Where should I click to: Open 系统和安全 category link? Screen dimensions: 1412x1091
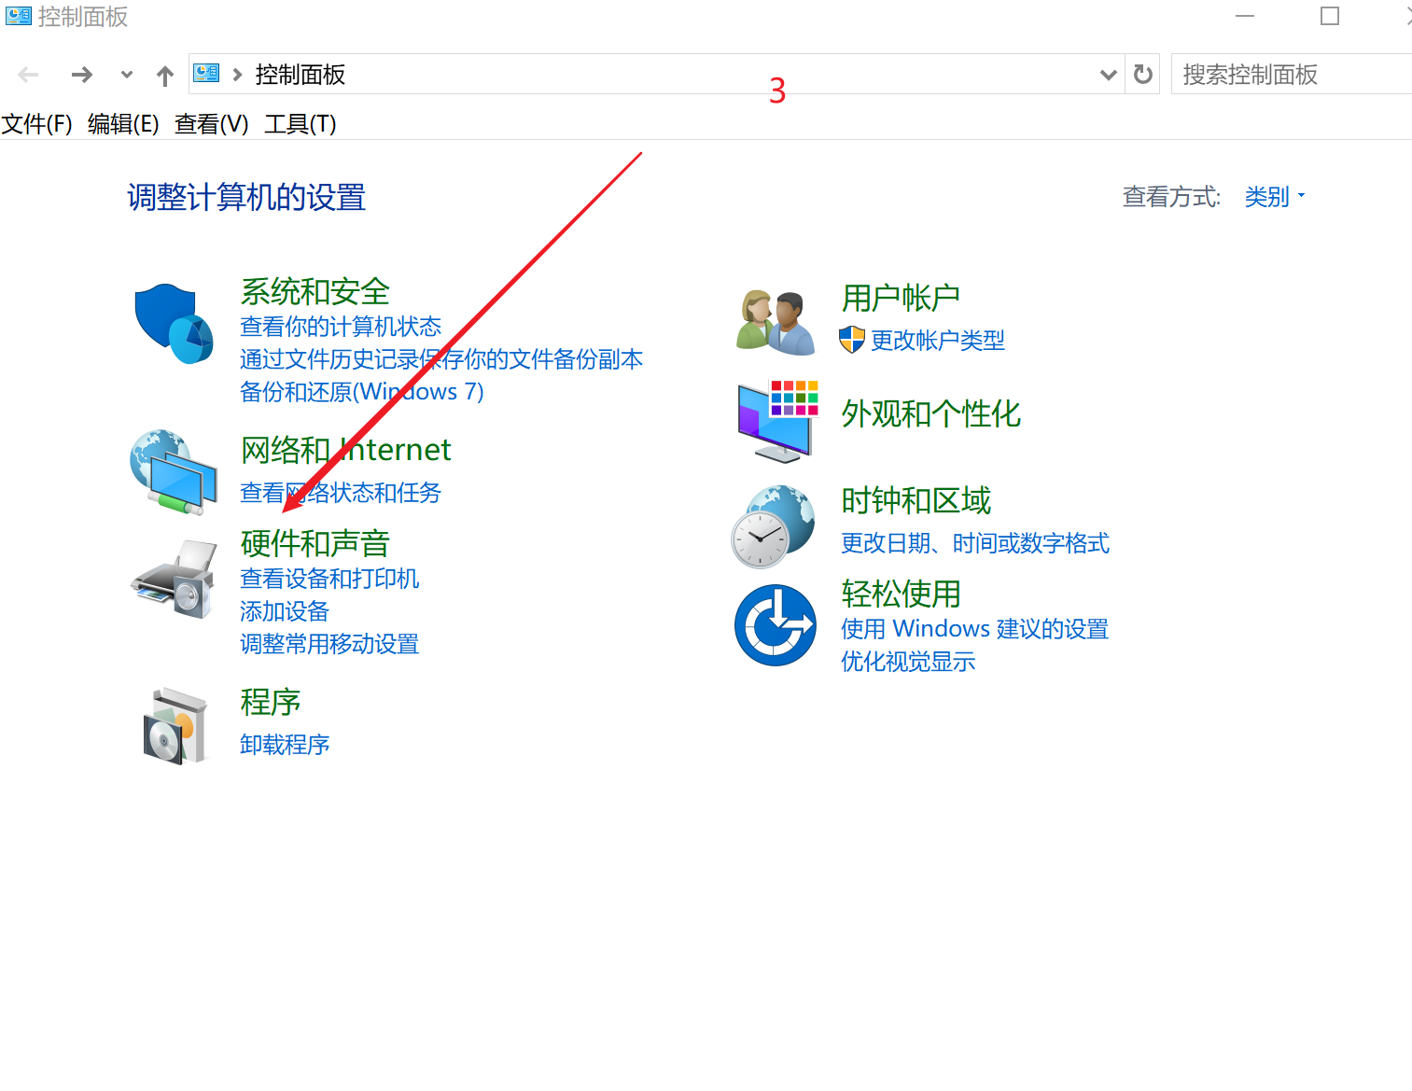coord(315,292)
